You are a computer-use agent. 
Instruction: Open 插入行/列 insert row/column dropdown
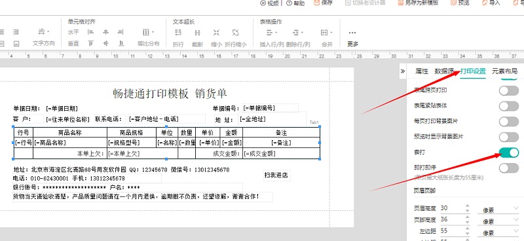pos(272,33)
